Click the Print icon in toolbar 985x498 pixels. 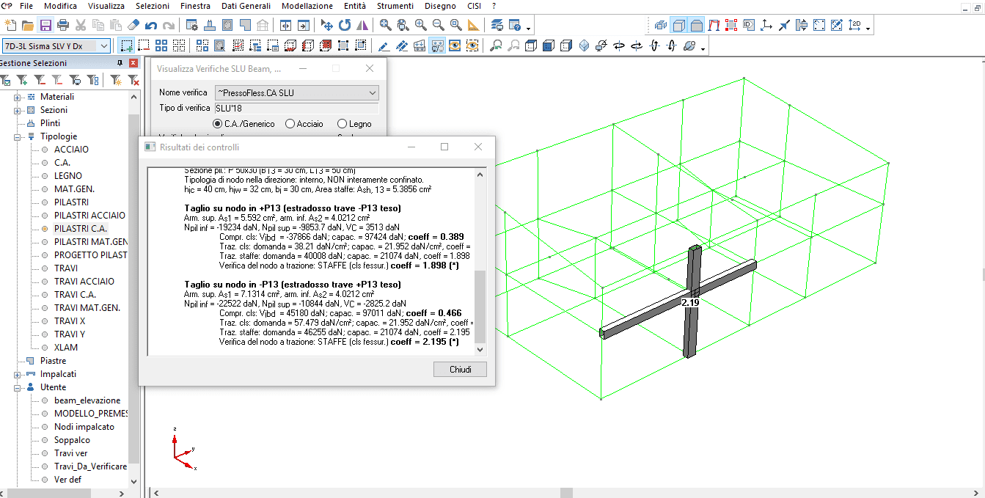click(63, 26)
